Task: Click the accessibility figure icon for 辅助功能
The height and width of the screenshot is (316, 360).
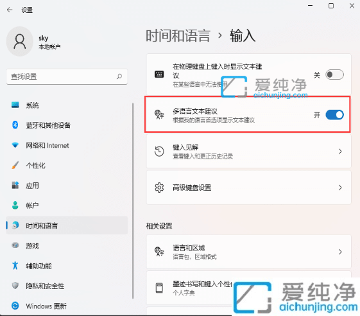Action: click(x=15, y=265)
